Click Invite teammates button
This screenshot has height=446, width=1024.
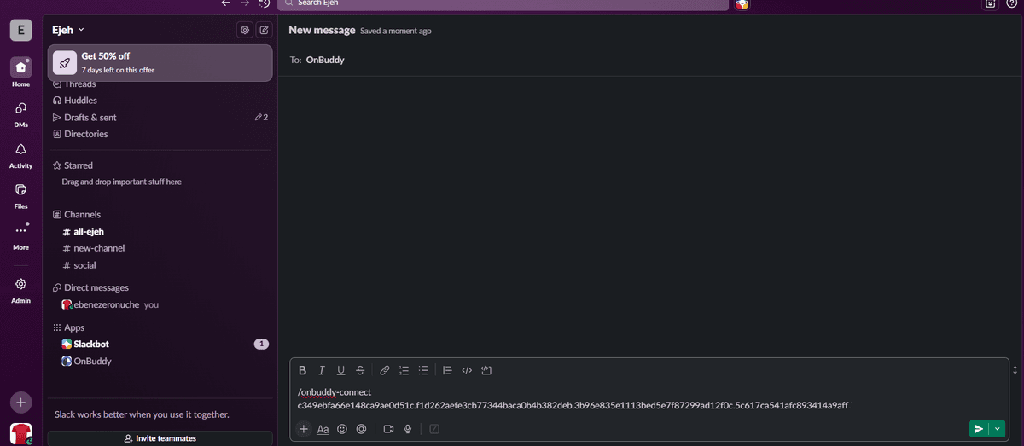pos(160,438)
